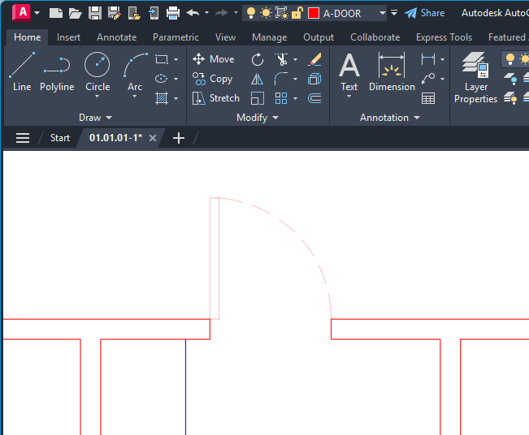Viewport: 529px width, 435px height.
Task: Toggle layer lock padlock icon
Action: tap(297, 13)
